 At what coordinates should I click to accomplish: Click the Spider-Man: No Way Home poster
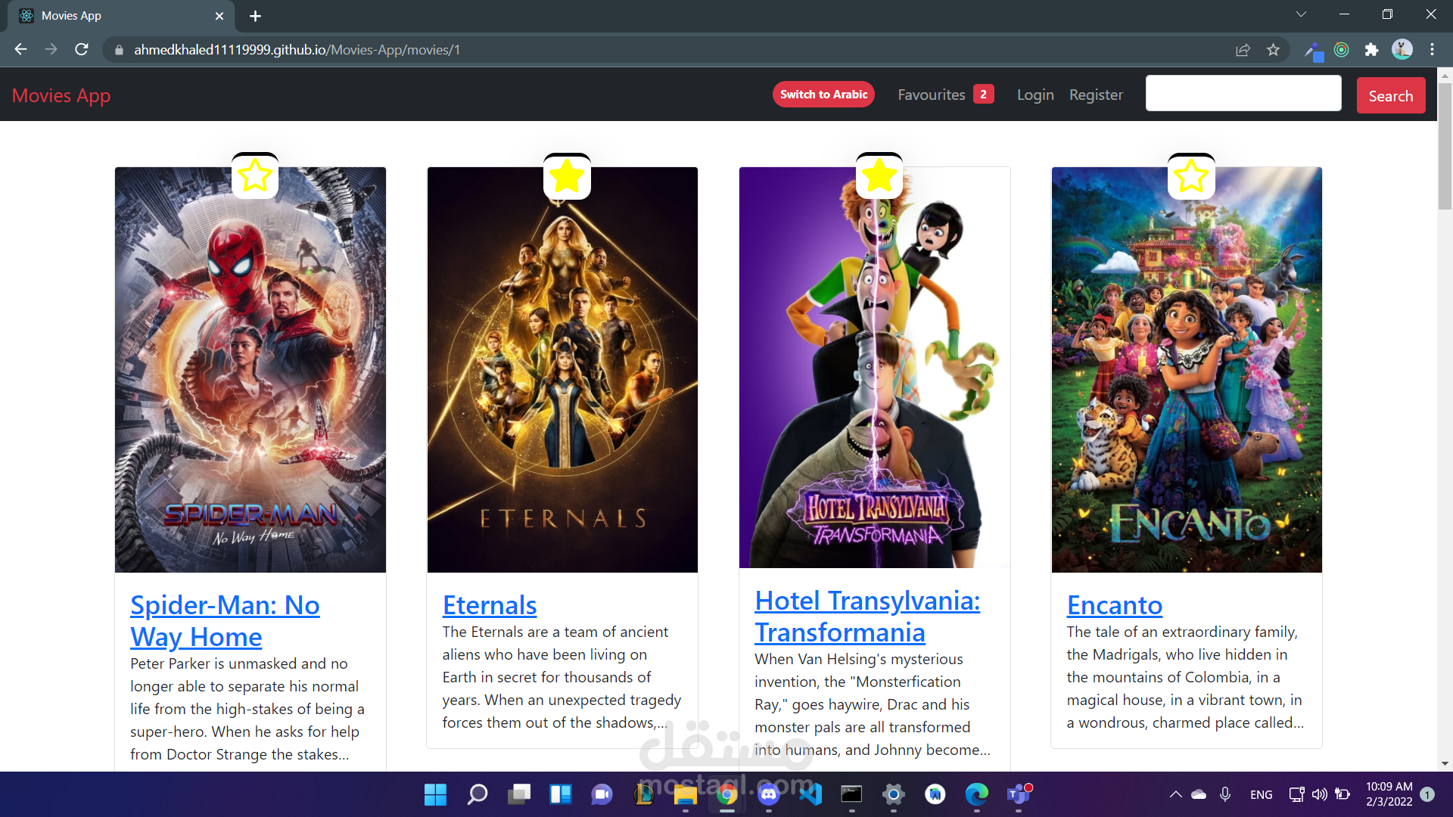[x=250, y=370]
